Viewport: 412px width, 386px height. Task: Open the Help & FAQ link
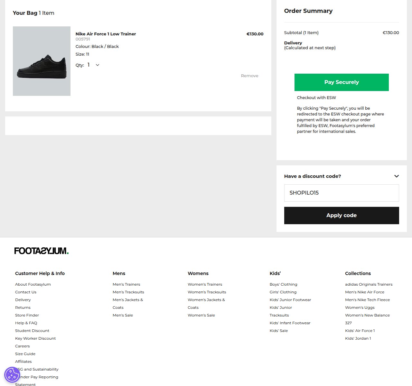tap(26, 323)
